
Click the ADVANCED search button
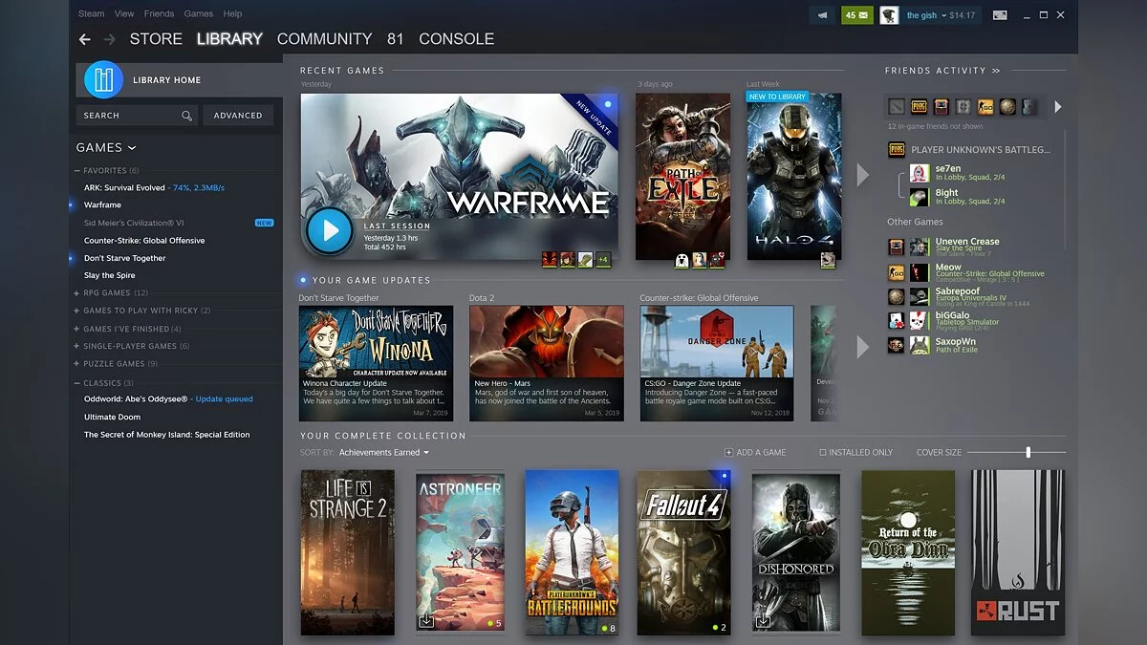(x=238, y=116)
